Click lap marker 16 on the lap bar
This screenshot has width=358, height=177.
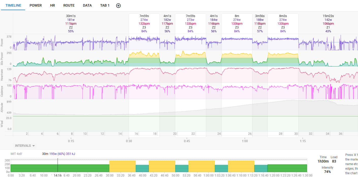136,134
